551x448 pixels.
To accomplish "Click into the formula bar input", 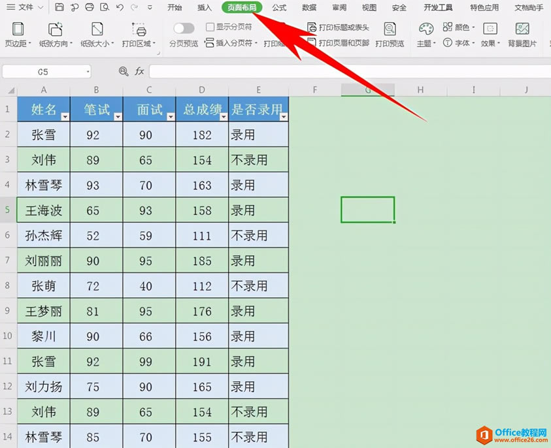I will [x=350, y=72].
